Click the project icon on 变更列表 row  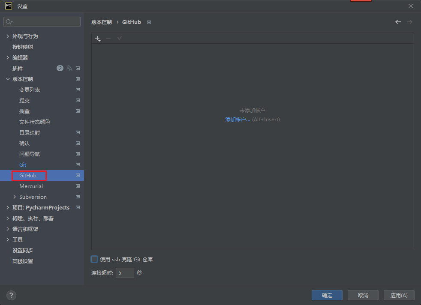(78, 90)
